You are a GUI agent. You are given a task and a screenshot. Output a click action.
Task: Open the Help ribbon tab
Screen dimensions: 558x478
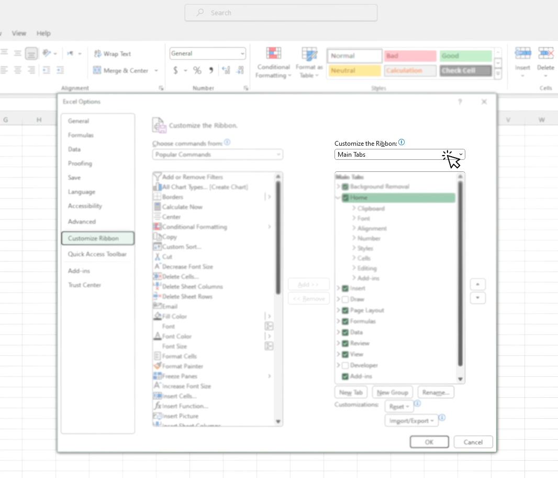click(43, 33)
